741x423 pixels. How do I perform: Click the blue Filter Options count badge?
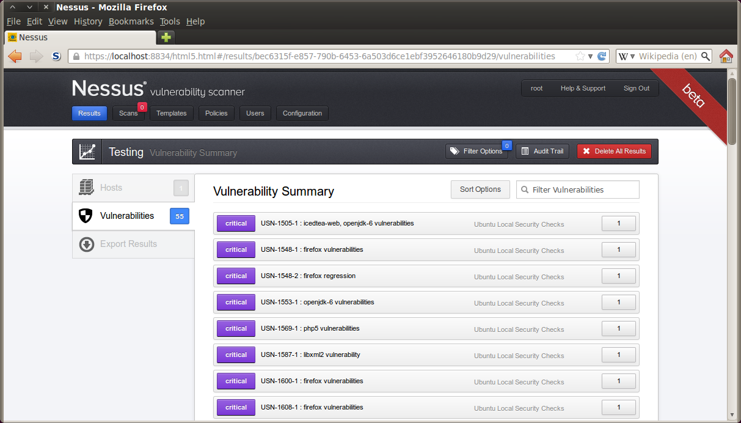[x=506, y=145]
